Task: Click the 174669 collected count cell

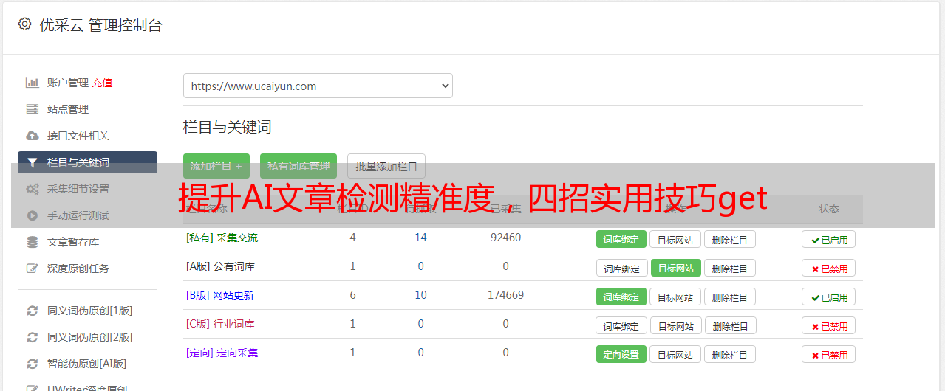Action: point(505,295)
